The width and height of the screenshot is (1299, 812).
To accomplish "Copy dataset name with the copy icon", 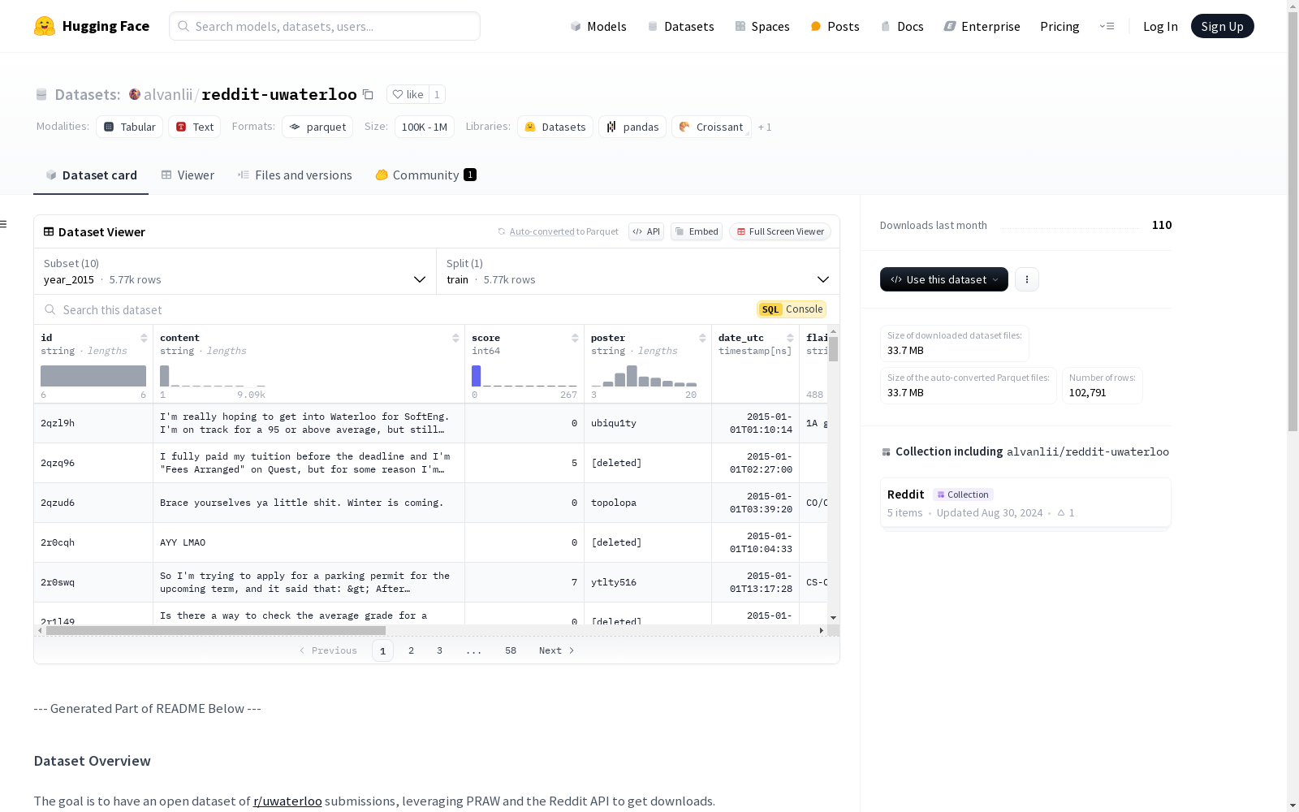I will click(x=368, y=94).
